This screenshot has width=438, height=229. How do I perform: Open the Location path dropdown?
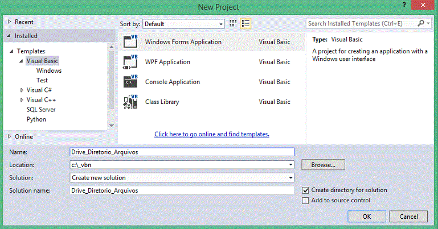290,165
